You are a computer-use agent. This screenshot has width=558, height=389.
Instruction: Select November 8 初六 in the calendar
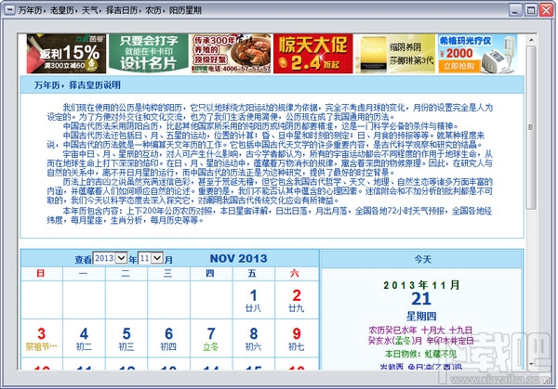[x=253, y=338]
